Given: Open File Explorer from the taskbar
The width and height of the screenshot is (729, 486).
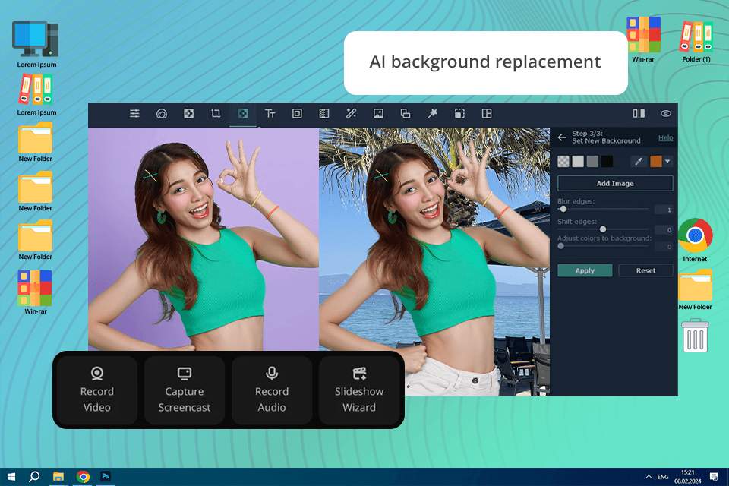Looking at the screenshot, I should coord(58,477).
